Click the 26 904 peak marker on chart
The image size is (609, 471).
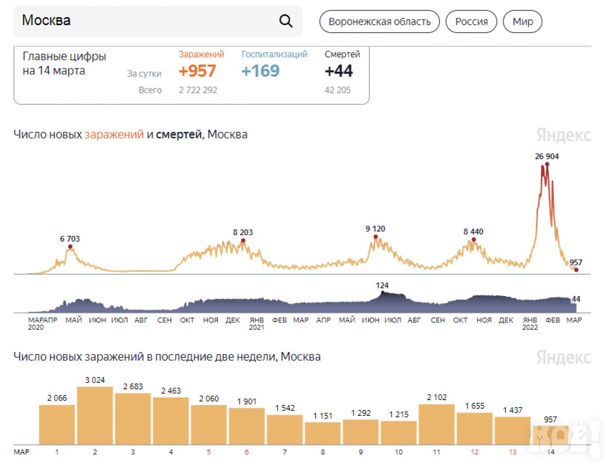click(547, 164)
